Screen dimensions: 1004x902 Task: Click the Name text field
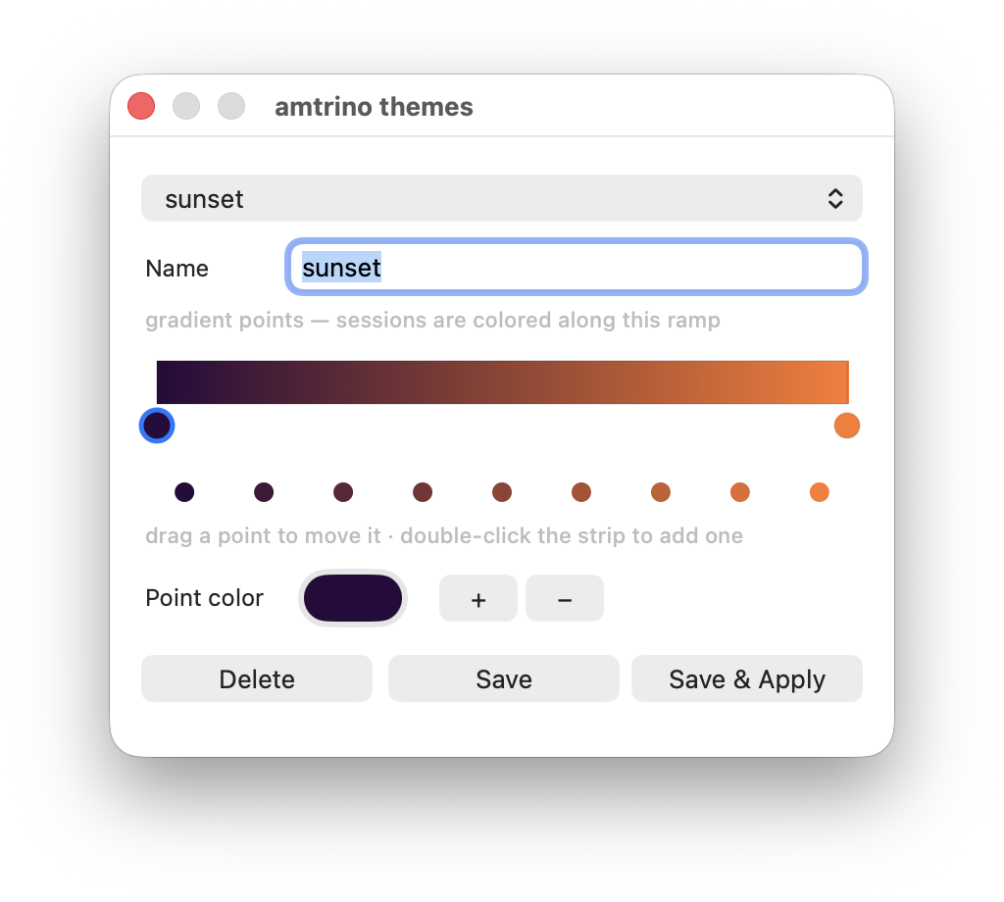coord(576,267)
